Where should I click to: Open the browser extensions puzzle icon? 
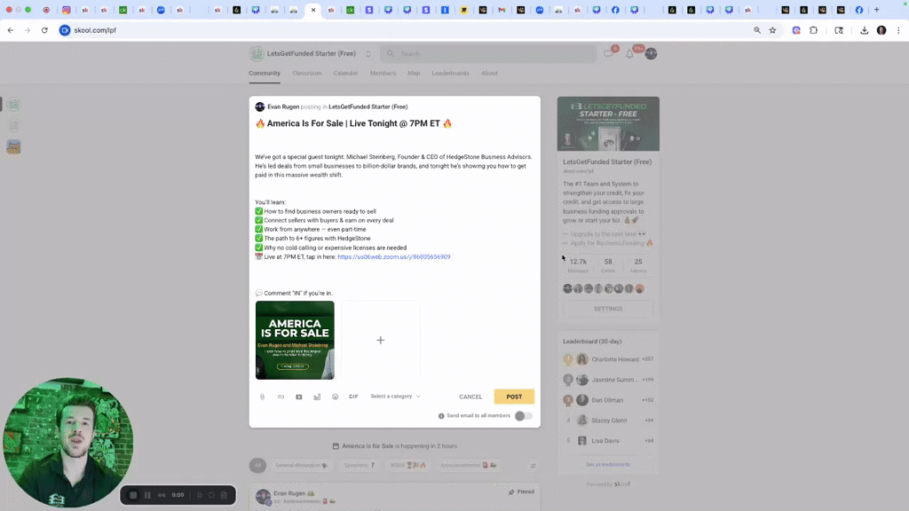point(813,30)
